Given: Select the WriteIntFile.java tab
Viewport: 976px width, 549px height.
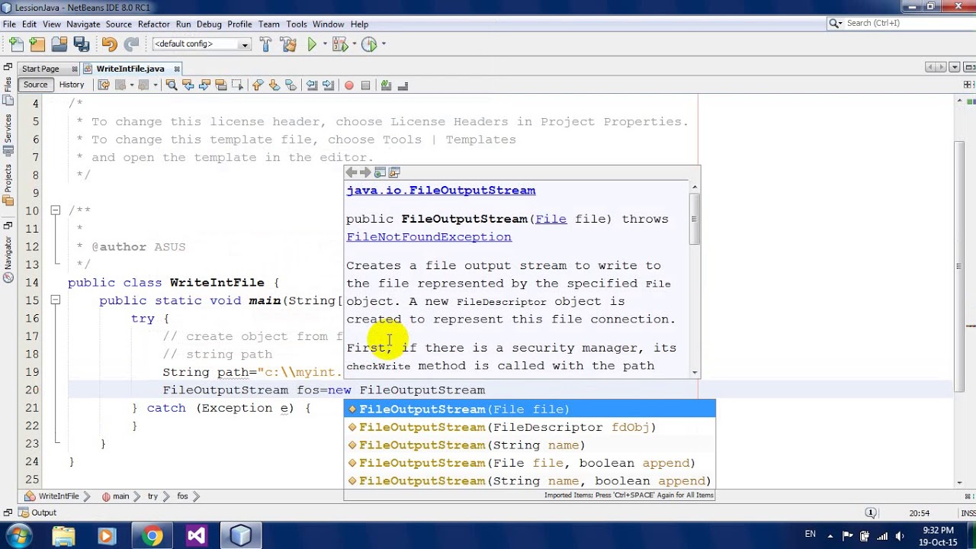Looking at the screenshot, I should point(130,69).
